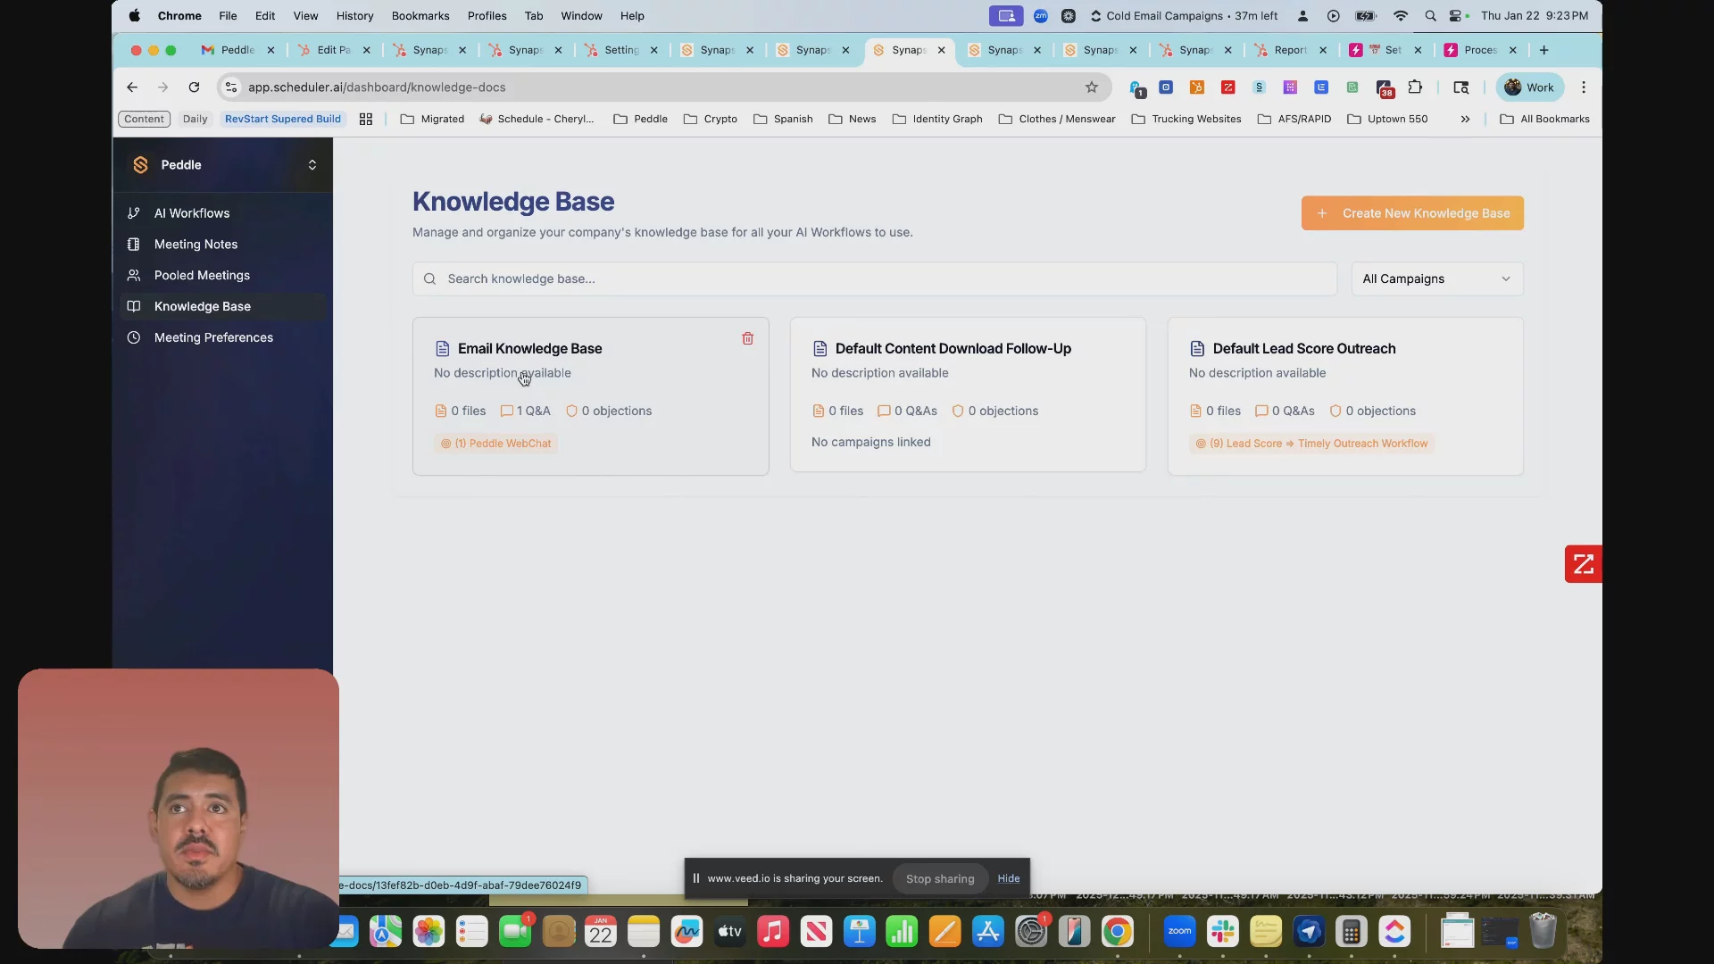Open Meeting Preferences in the sidebar

213,337
